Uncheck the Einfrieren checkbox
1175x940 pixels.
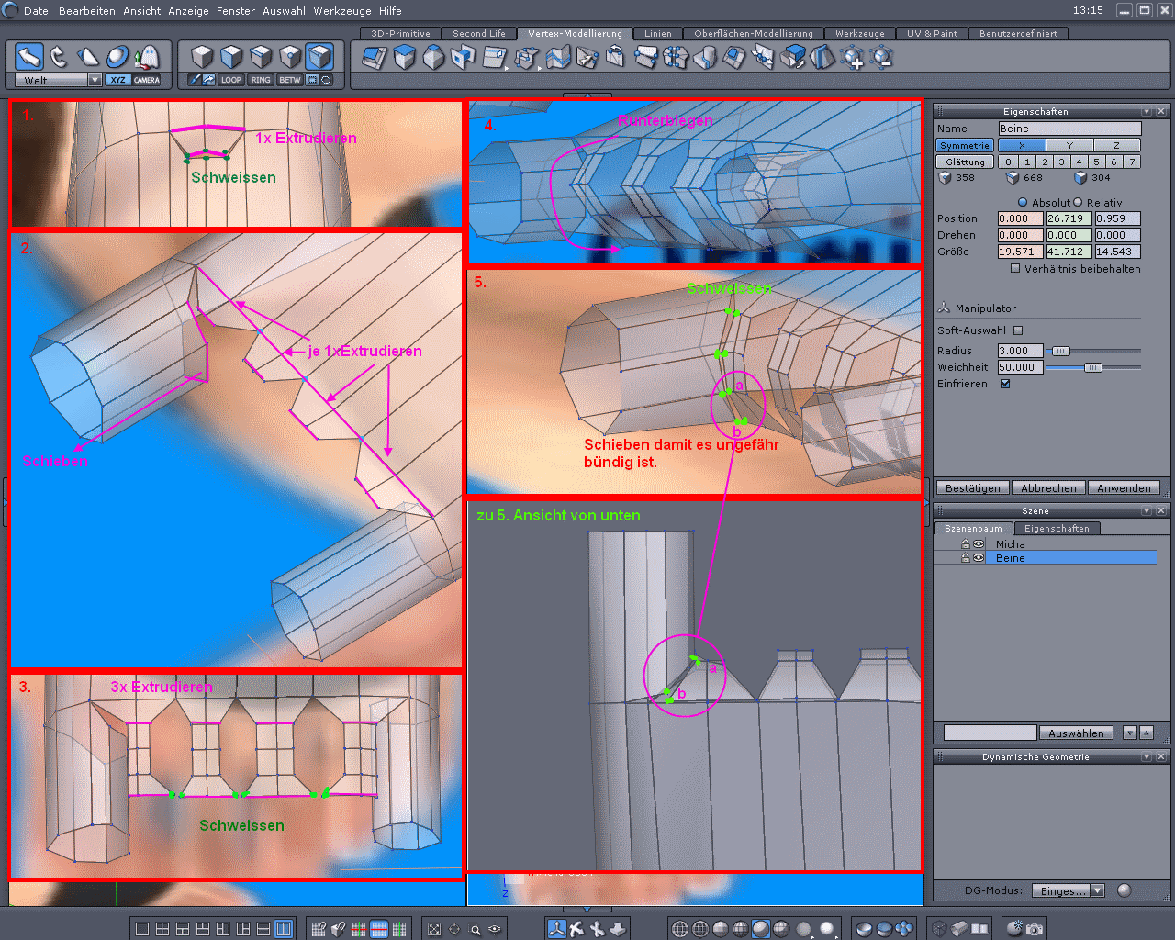pyautogui.click(x=1005, y=384)
